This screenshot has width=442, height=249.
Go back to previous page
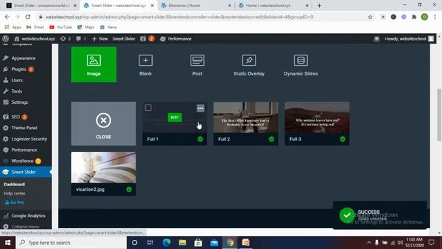(x=7, y=17)
